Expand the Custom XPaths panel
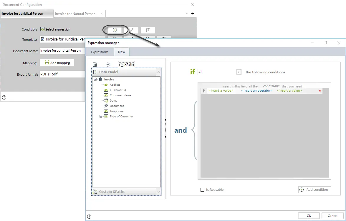This screenshot has height=221, width=346. click(158, 192)
